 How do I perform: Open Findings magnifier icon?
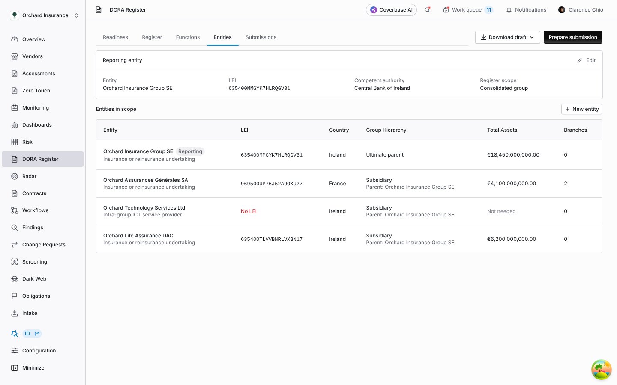tap(15, 228)
